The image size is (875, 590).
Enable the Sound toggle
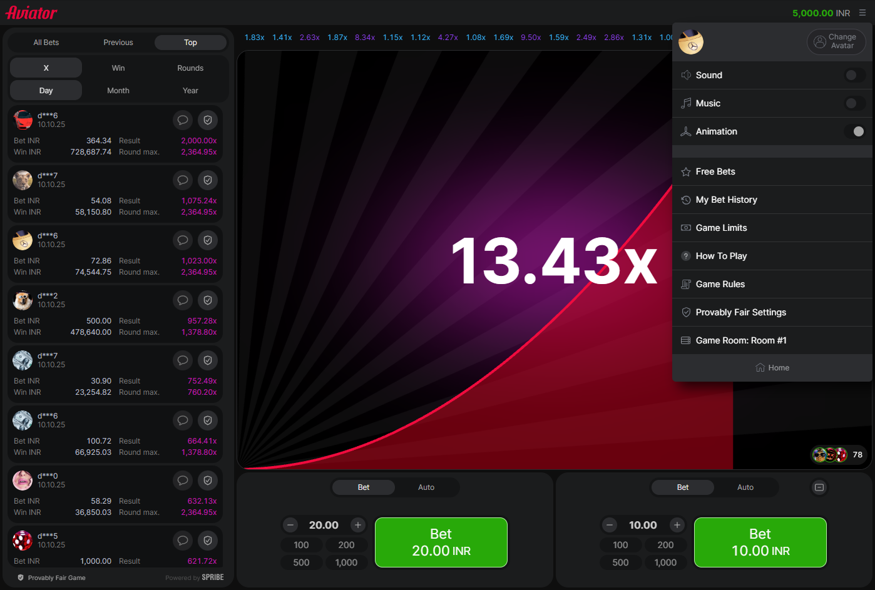[x=854, y=75]
